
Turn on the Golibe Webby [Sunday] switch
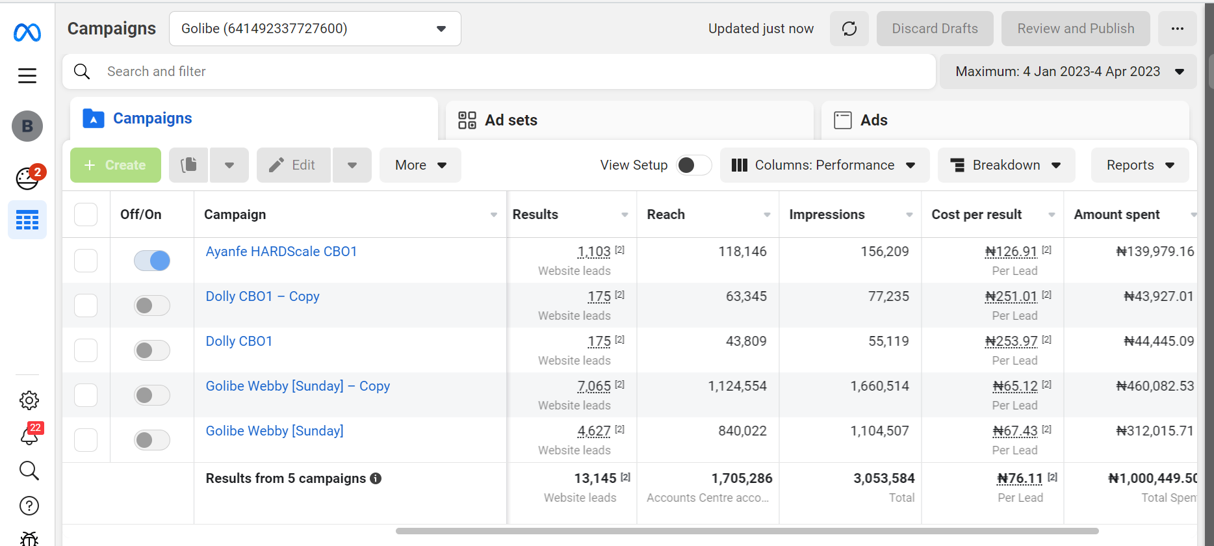(x=152, y=440)
